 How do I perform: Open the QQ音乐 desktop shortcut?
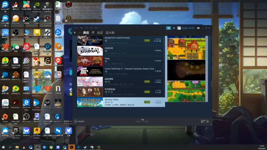5,62
